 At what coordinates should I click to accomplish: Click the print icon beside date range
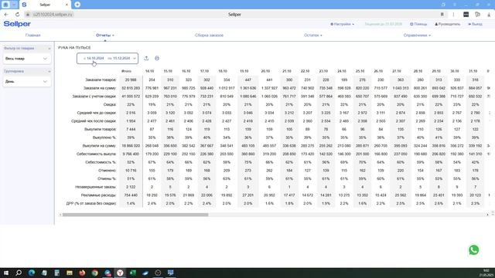click(x=157, y=59)
